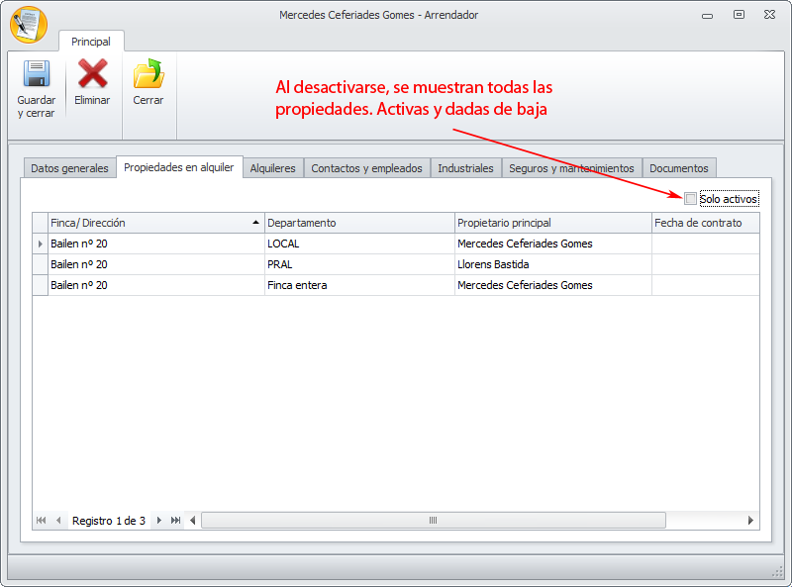
Task: Sort by Finca/ Dirección column header
Action: (x=156, y=223)
